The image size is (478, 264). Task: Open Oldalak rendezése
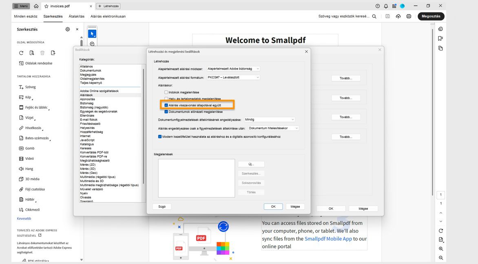point(35,63)
